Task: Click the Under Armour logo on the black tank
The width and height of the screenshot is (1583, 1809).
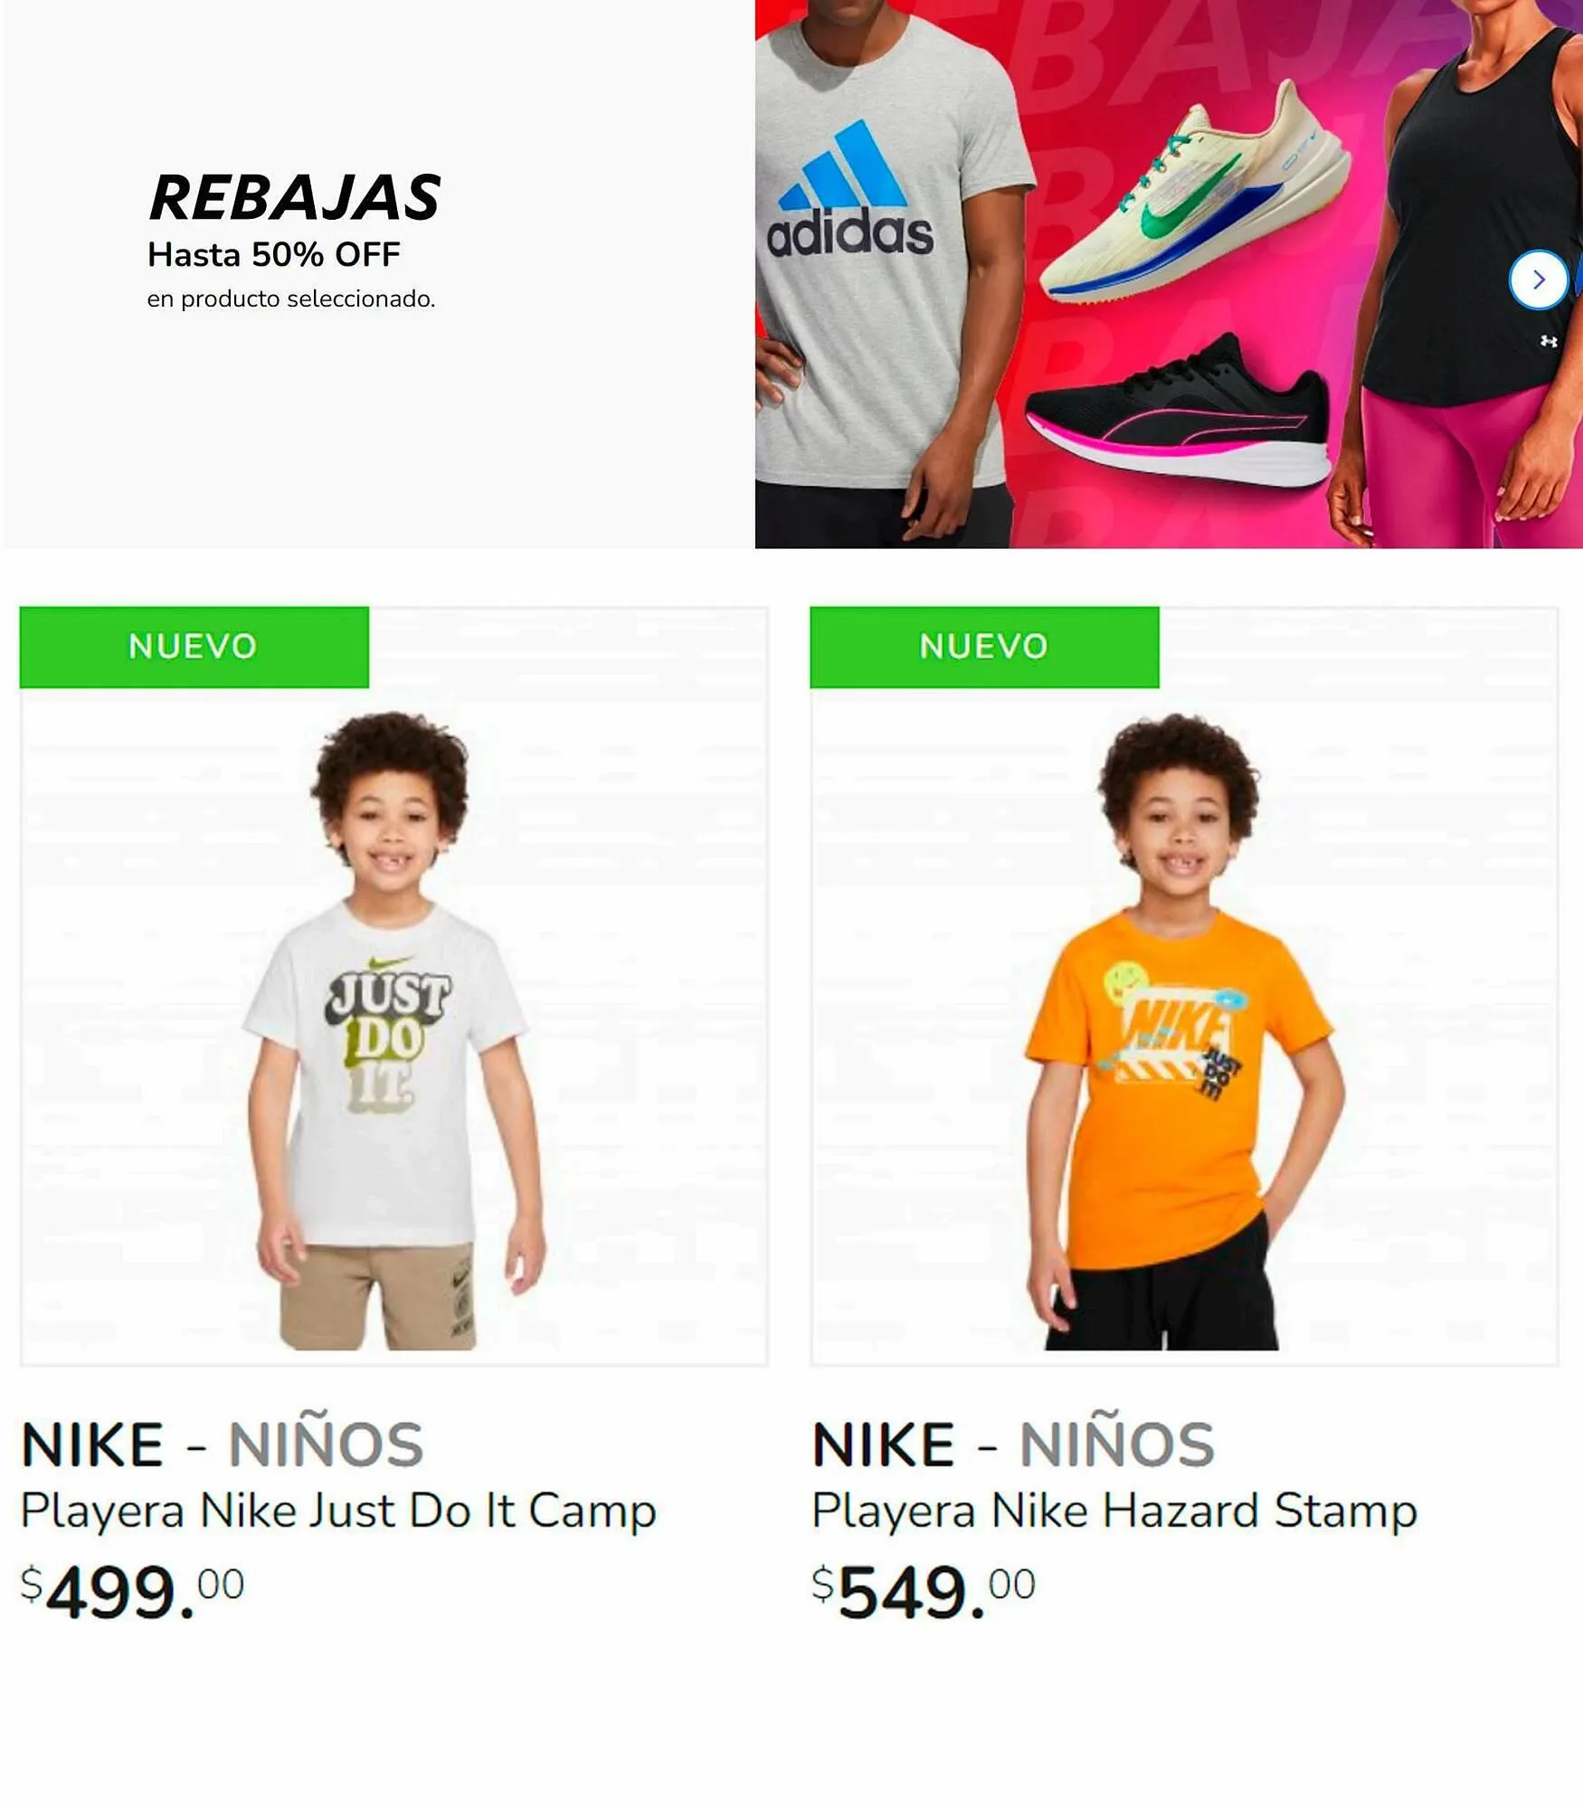Action: 1549,341
